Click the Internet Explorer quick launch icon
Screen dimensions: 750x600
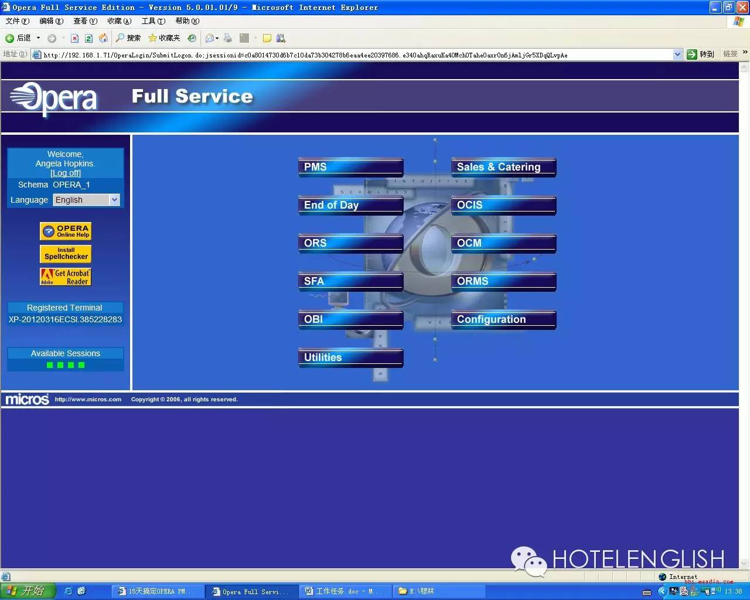tap(68, 591)
